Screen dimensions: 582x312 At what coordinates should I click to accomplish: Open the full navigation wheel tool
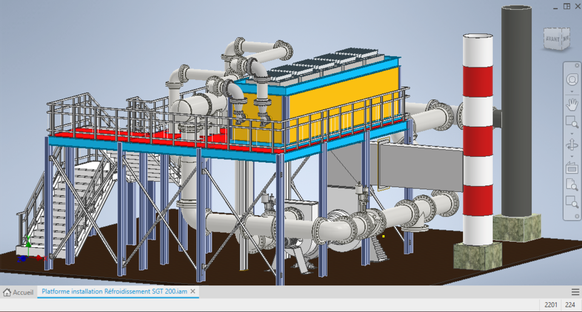572,79
